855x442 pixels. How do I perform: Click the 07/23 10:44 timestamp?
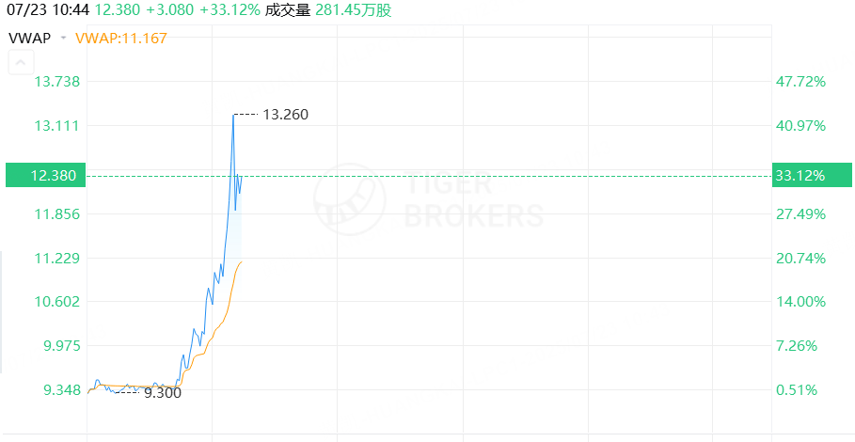[48, 9]
